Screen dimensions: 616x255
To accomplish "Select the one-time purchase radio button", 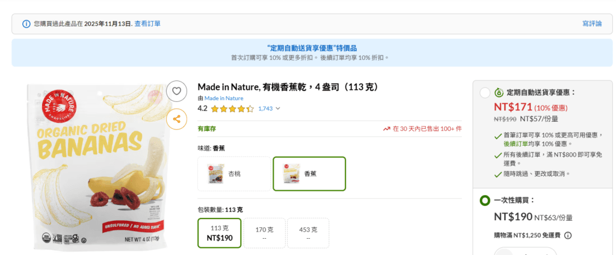I will [x=485, y=200].
